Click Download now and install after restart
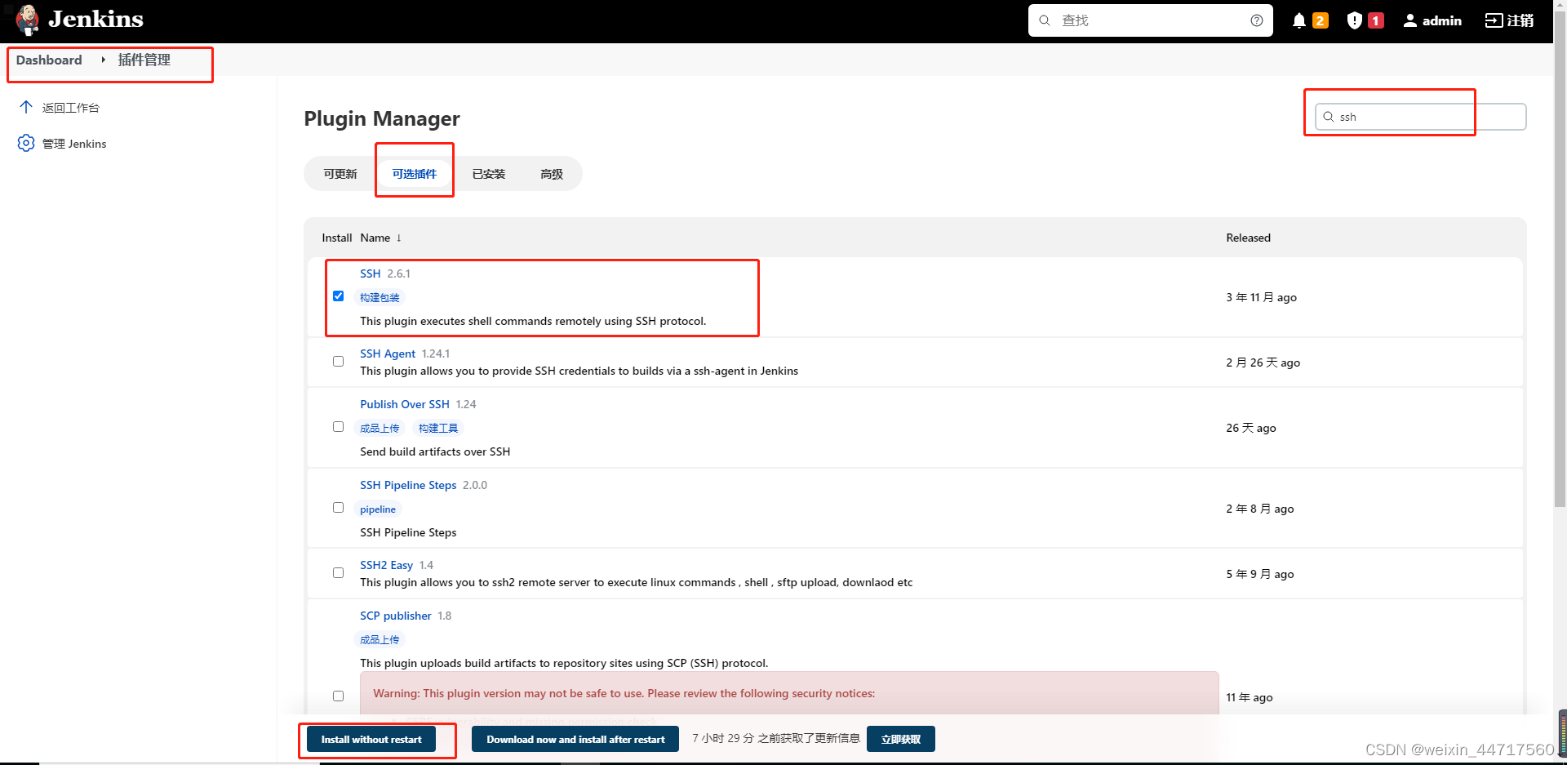This screenshot has width=1567, height=765. [x=575, y=739]
